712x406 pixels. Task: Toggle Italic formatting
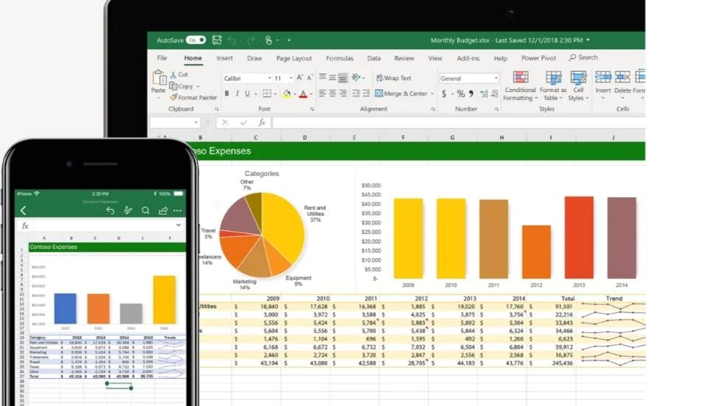pyautogui.click(x=237, y=93)
